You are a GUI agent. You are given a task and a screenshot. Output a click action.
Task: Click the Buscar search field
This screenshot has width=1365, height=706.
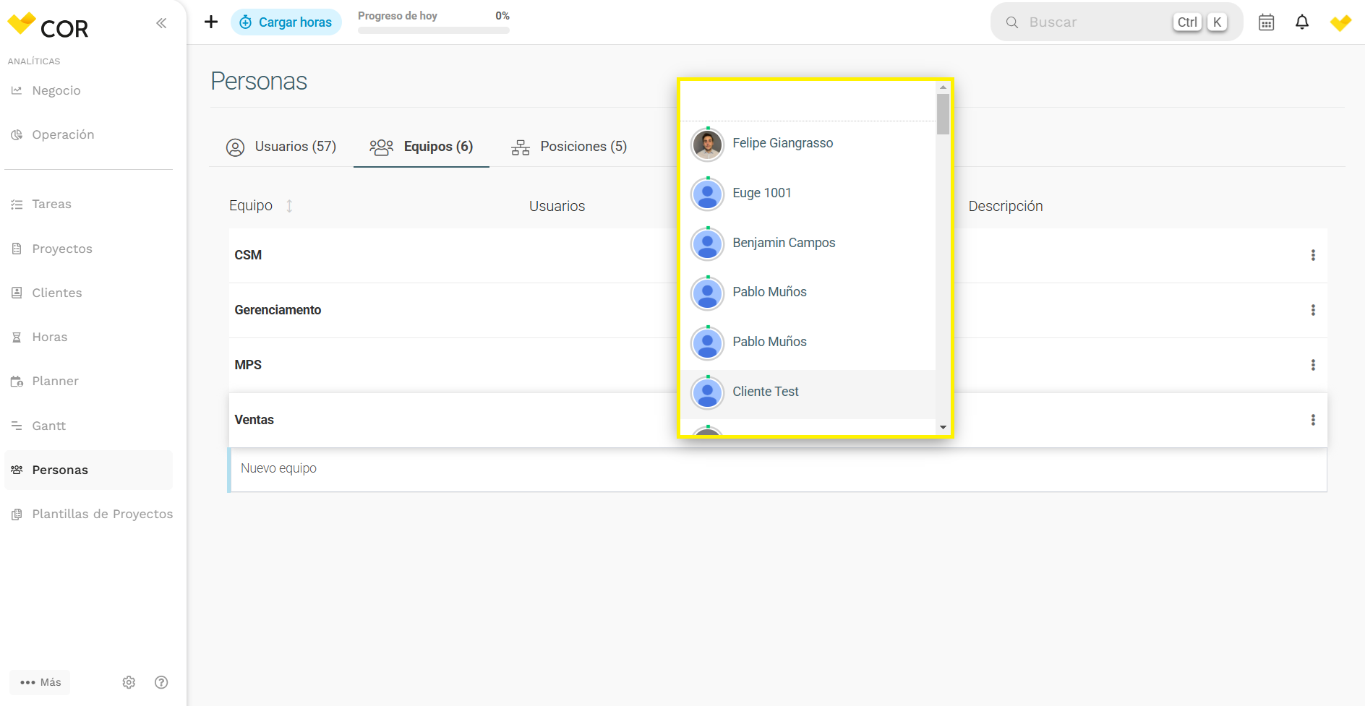[x=1117, y=22]
